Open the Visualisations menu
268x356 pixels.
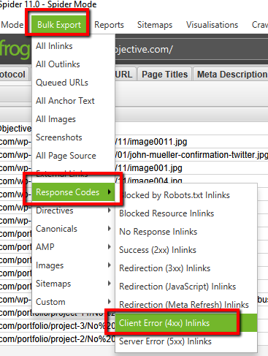[x=212, y=25]
